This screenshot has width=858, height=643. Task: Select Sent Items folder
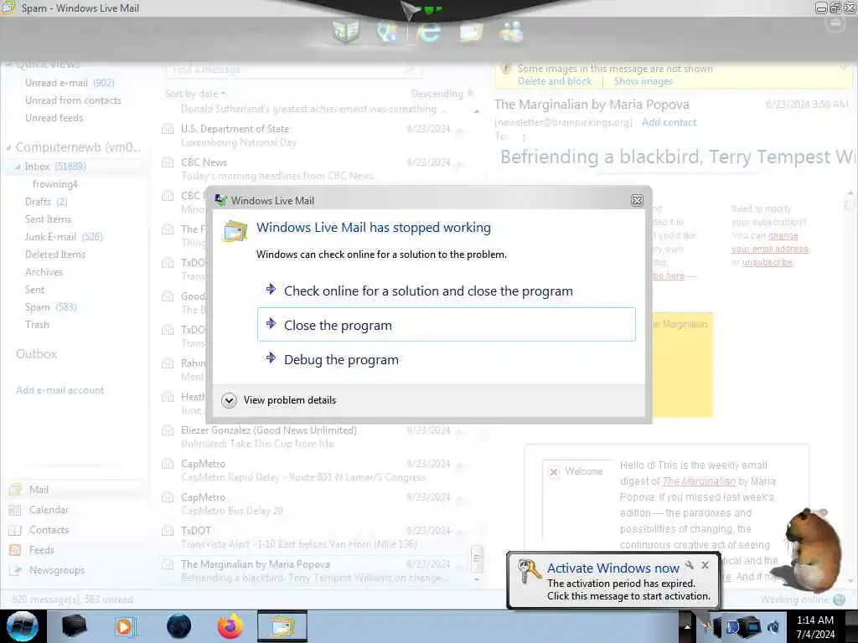pos(48,219)
